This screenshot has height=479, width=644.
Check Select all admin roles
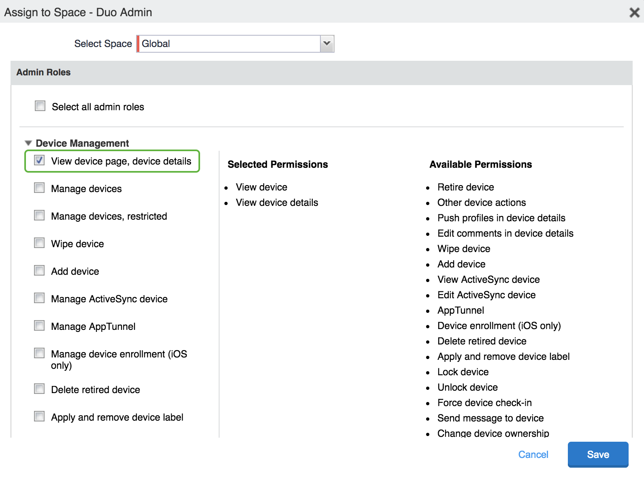click(40, 106)
